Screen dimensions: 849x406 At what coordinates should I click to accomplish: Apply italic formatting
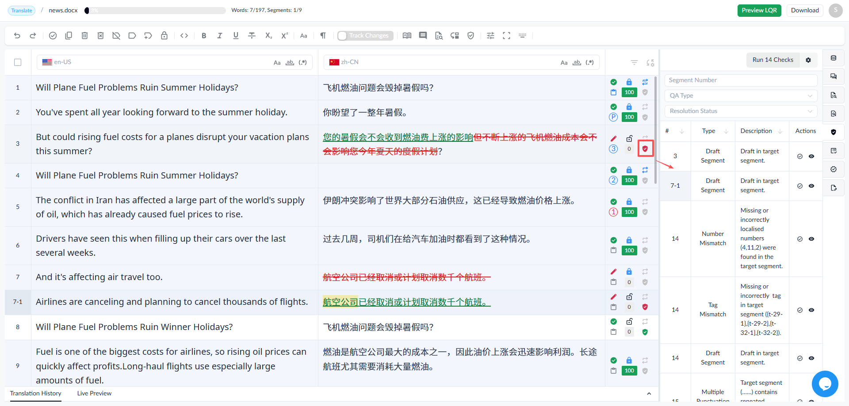coord(220,36)
